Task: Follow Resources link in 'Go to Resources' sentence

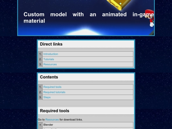Action: (x=52, y=119)
